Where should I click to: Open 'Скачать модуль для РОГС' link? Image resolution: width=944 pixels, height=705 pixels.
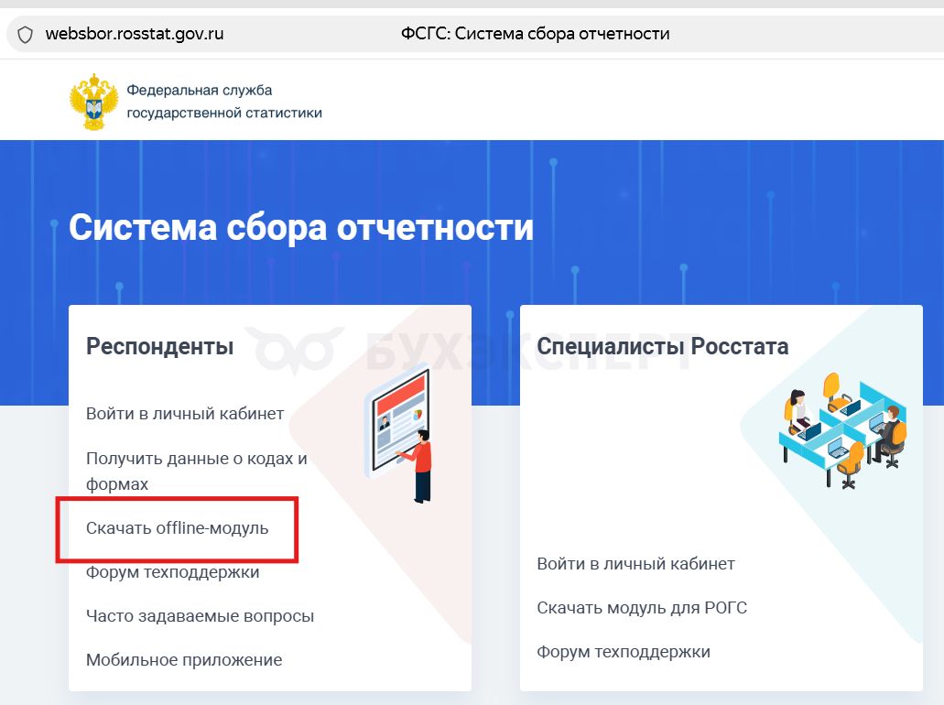tap(642, 607)
